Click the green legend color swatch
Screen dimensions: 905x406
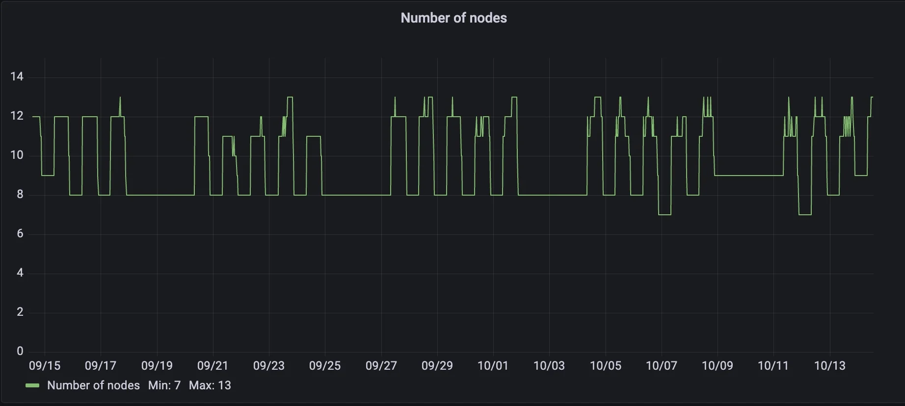pyautogui.click(x=32, y=386)
